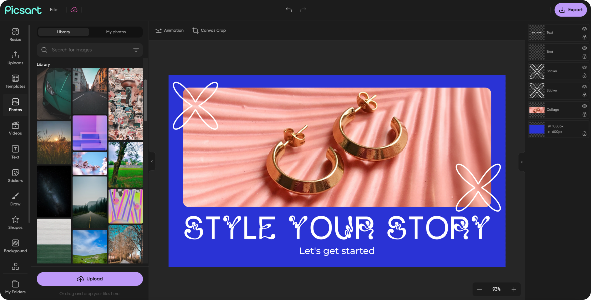Image resolution: width=591 pixels, height=300 pixels.
Task: Select the Draw tool
Action: tap(15, 199)
